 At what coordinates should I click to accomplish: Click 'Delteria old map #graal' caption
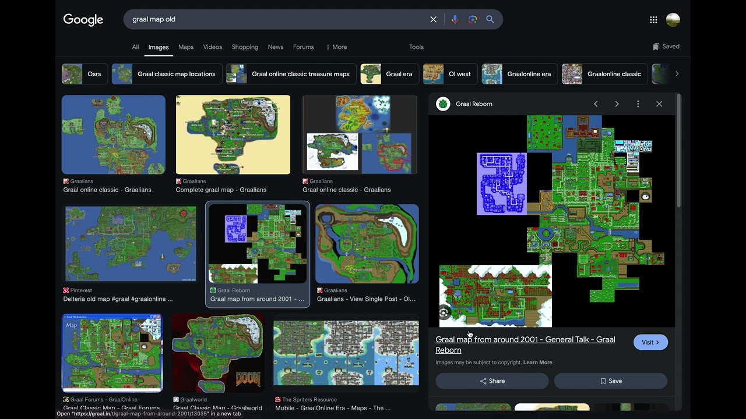[x=118, y=299]
